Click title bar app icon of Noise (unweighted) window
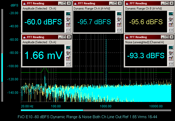The image size is (175, 121). pos(127,37)
